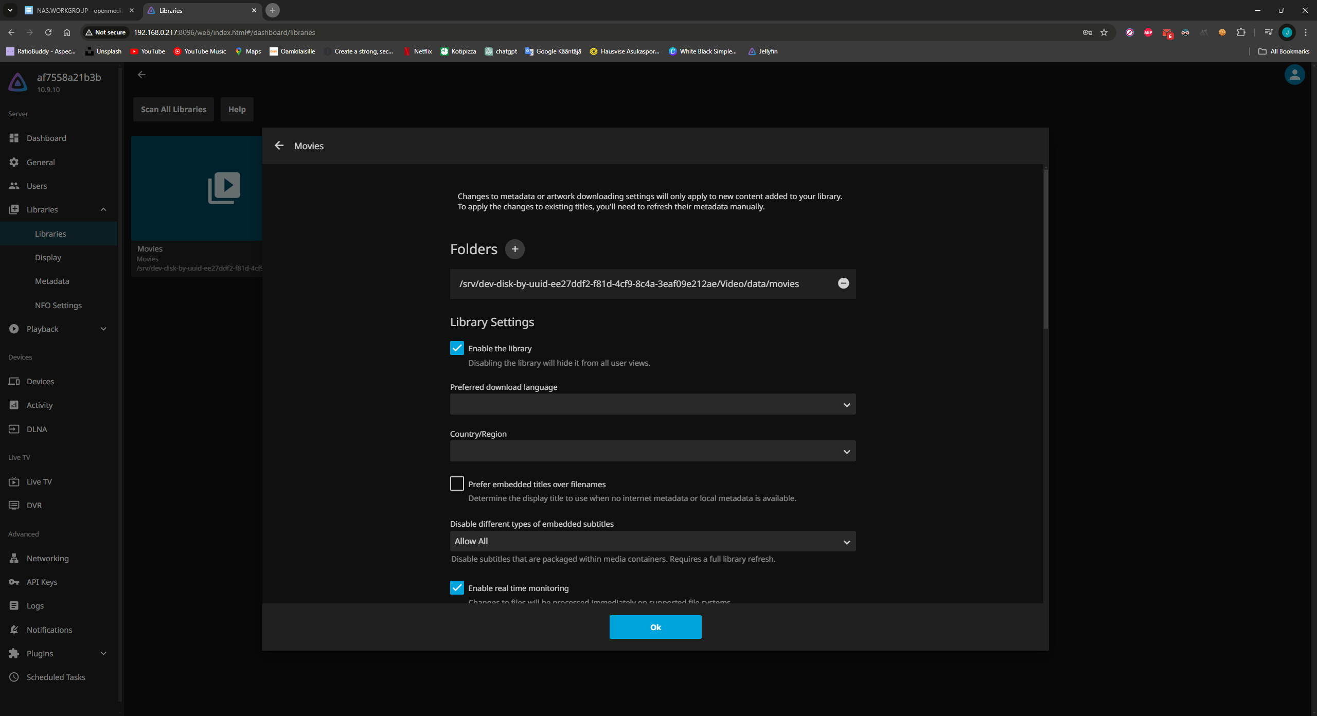Image resolution: width=1317 pixels, height=716 pixels.
Task: Click the dialog's vertical scrollbar
Action: point(1045,247)
